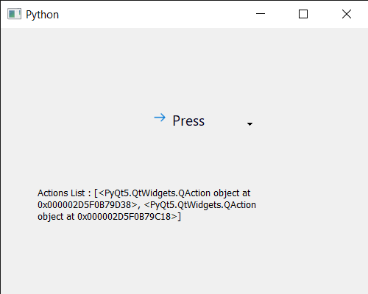Click the Press tool button label

tap(188, 121)
